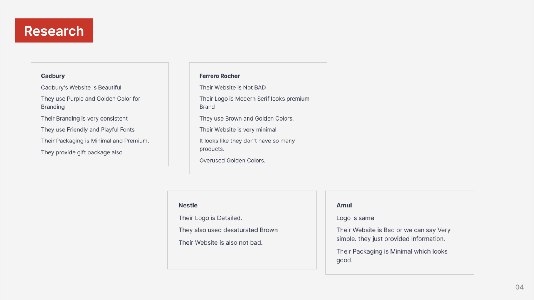The width and height of the screenshot is (534, 300).
Task: Select "Logo is same" text in Amul card
Action: coord(355,218)
